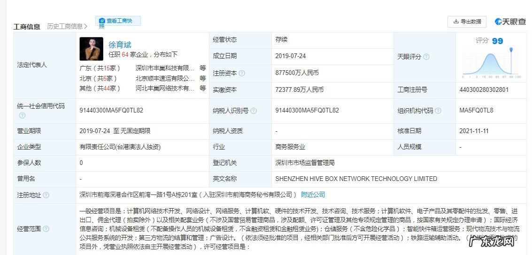Click the 经营状态 label

[224, 40]
